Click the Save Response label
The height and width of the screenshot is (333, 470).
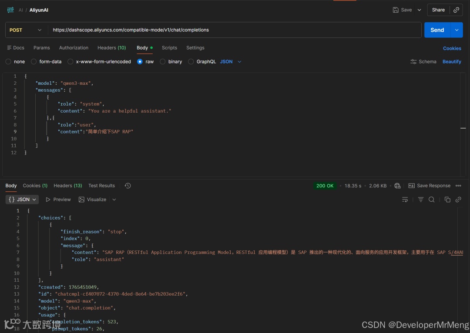pyautogui.click(x=433, y=186)
